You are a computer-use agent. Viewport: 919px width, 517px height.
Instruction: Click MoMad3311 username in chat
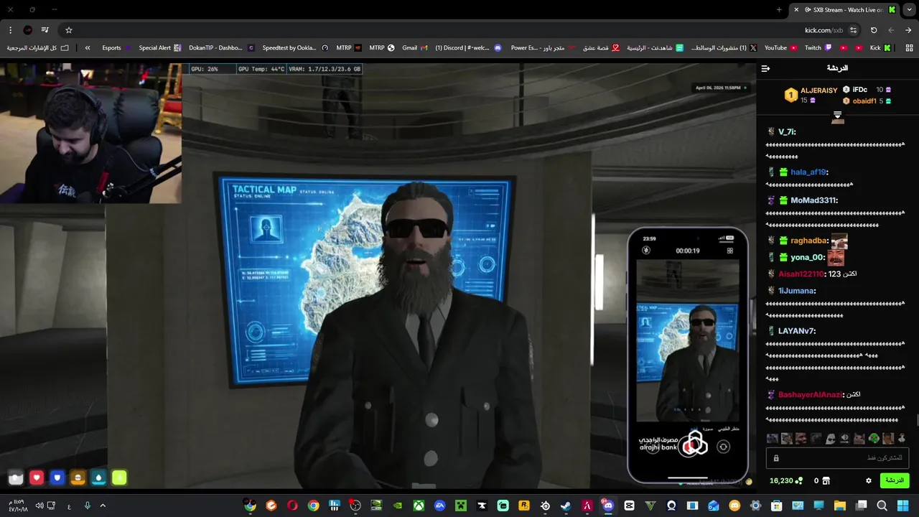click(x=814, y=200)
